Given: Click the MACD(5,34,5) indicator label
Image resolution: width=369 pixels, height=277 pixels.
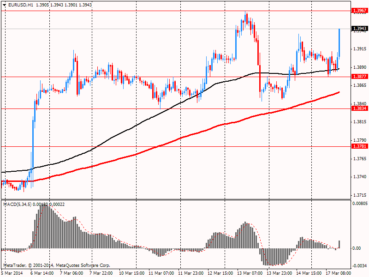Looking at the screenshot, I should coord(17,205).
